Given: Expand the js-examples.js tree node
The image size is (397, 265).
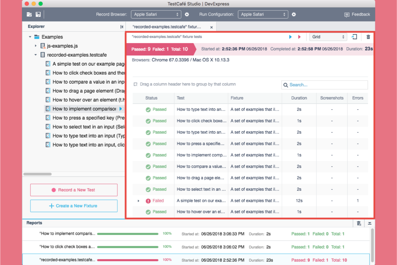Looking at the screenshot, I should tap(35, 46).
